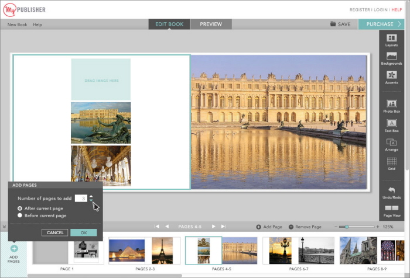The width and height of the screenshot is (410, 278).
Task: Click the zoom slider handle
Action: pos(347,227)
